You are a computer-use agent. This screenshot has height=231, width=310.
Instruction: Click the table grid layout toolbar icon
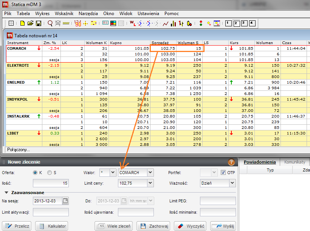tap(11, 23)
